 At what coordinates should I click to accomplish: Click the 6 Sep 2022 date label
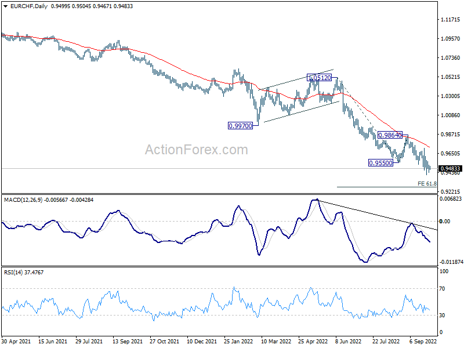[x=423, y=342]
